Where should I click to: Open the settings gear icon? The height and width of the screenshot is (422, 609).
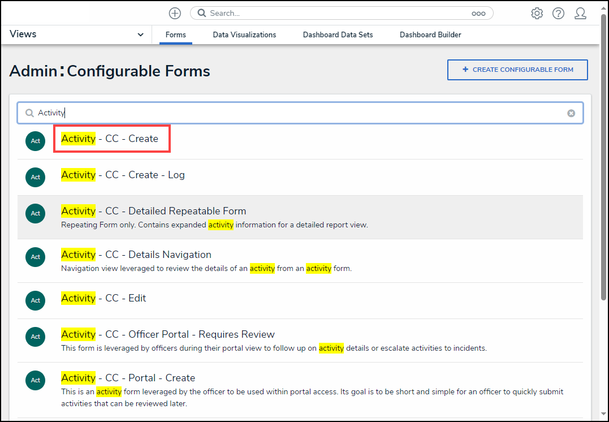click(537, 13)
